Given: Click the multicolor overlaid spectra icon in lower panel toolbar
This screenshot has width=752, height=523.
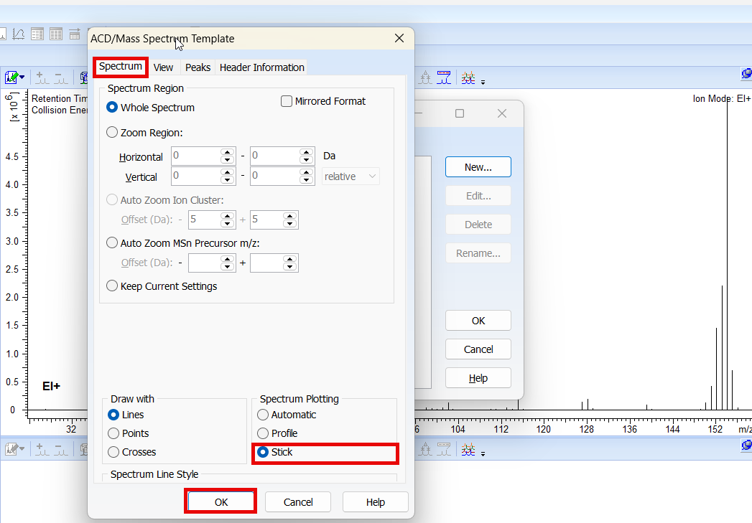Looking at the screenshot, I should pos(468,449).
